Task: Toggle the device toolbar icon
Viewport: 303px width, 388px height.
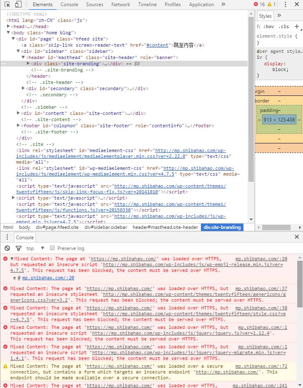Action: pos(18,5)
